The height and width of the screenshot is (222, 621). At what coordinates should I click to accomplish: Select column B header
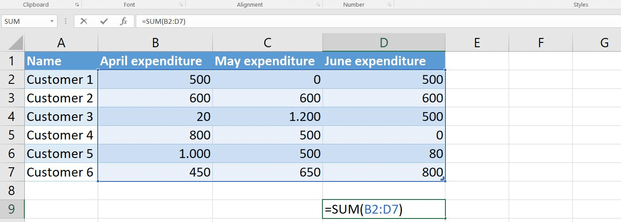point(155,42)
